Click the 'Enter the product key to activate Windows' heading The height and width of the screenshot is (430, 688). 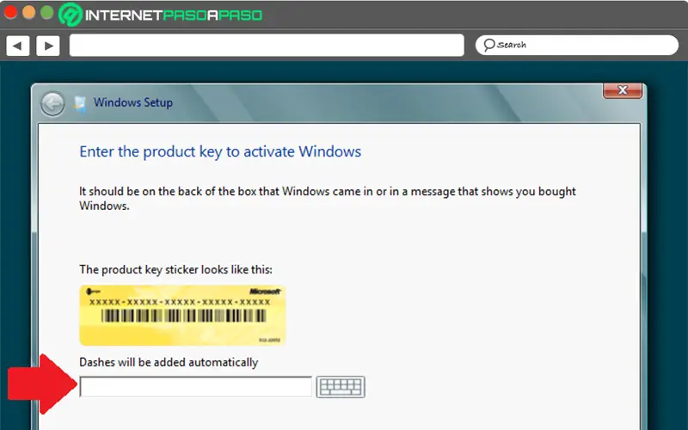pos(220,152)
